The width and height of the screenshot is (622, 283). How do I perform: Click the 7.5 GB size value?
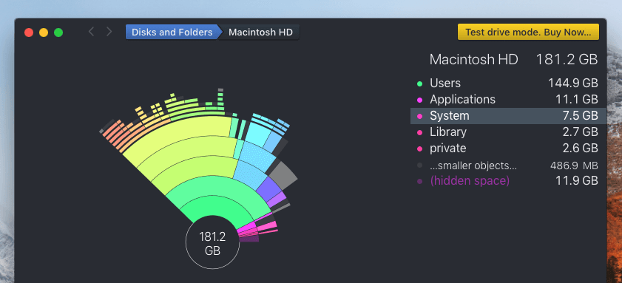[x=580, y=116]
